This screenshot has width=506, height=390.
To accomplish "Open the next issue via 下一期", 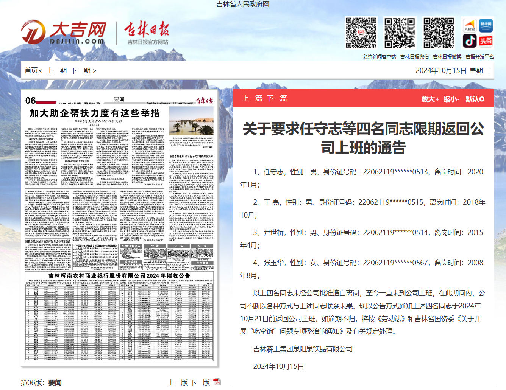I will [81, 70].
